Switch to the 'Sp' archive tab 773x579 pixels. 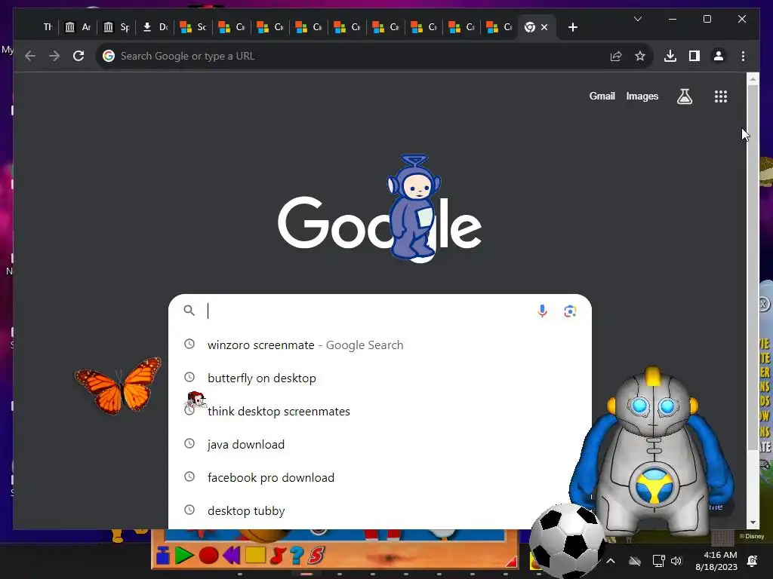coord(117,27)
